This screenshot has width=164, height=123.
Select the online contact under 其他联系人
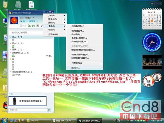click(x=13, y=56)
